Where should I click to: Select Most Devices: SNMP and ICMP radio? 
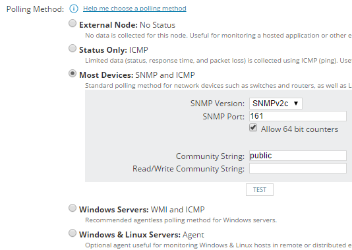point(73,73)
